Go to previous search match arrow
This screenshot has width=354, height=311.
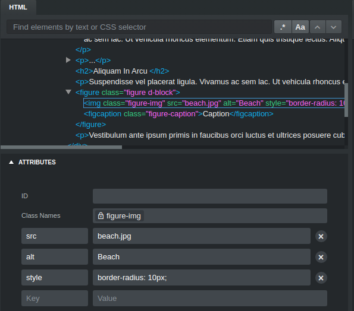coord(318,27)
